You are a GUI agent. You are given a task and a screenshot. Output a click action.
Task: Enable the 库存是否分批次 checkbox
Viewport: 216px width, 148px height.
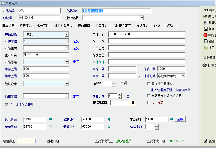pos(149,84)
